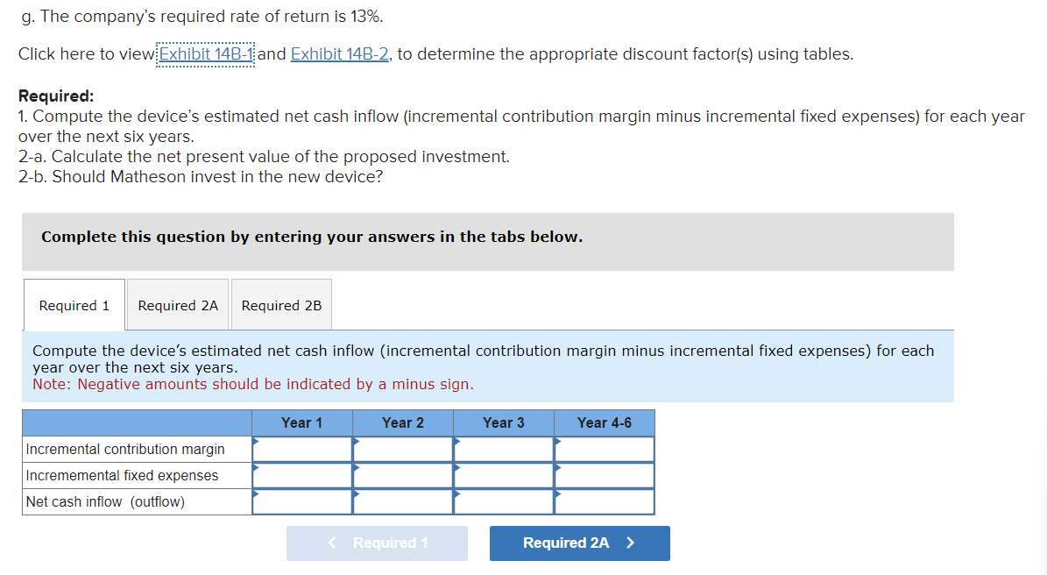The height and width of the screenshot is (575, 1047).
Task: Switch to the Required 2A tab
Action: 178,304
